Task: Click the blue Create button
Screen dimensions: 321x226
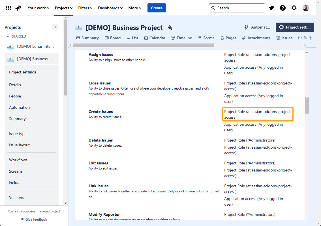Action: [x=157, y=8]
